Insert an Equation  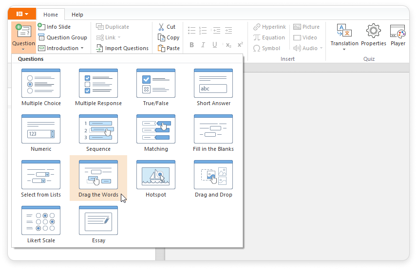click(x=269, y=37)
